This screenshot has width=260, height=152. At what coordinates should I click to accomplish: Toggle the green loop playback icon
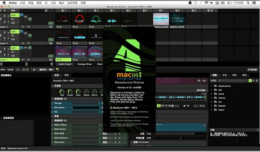click(x=159, y=106)
